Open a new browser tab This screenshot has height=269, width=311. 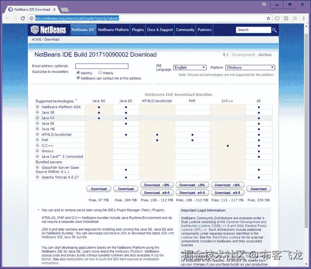coord(64,9)
